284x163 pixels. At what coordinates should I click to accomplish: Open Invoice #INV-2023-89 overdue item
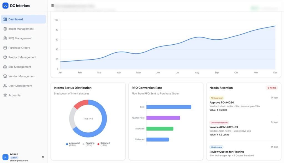tap(224, 127)
